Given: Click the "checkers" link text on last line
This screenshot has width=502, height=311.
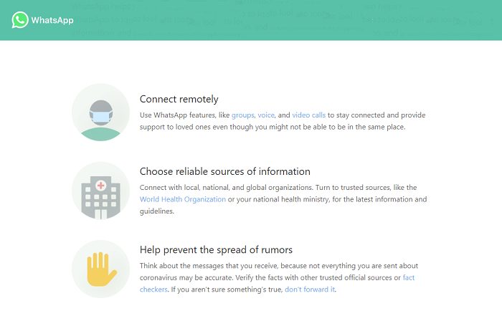Looking at the screenshot, I should tap(153, 290).
